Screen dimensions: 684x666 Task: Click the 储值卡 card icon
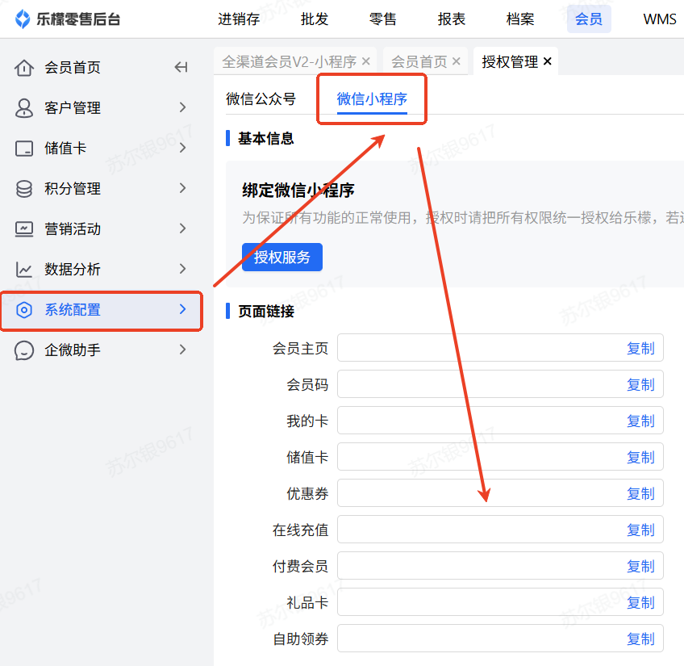[24, 149]
